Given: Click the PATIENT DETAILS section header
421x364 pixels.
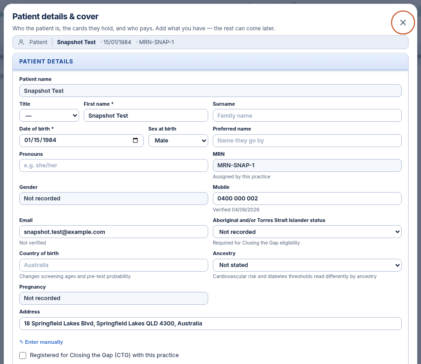Looking at the screenshot, I should [x=210, y=62].
